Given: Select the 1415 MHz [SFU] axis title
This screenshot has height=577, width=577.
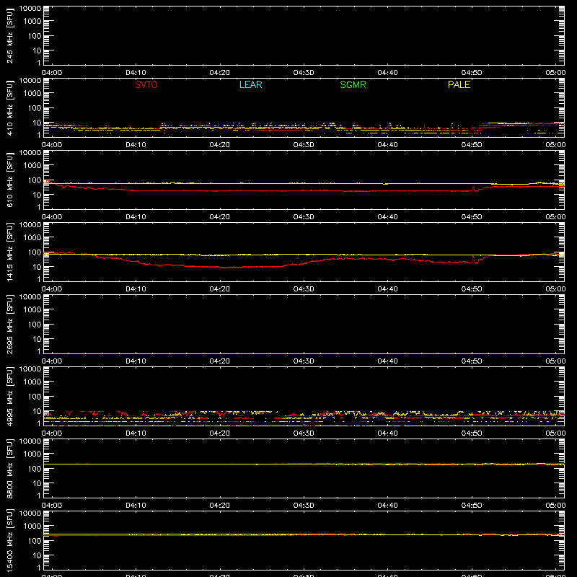Looking at the screenshot, I should [10, 252].
